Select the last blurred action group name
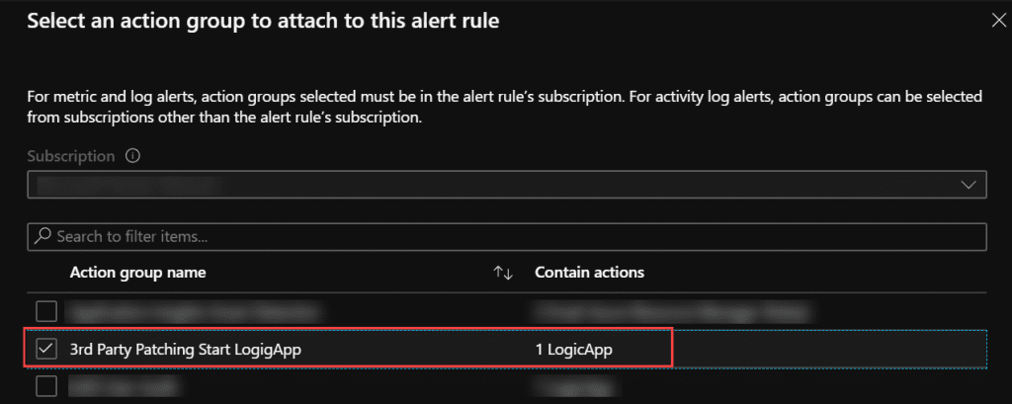The width and height of the screenshot is (1012, 404). pyautogui.click(x=125, y=386)
